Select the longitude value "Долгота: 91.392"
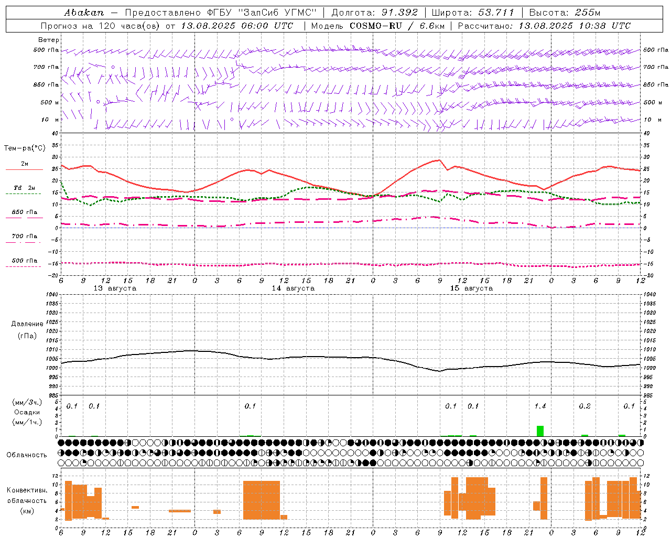This screenshot has height=537, width=671. point(375,13)
